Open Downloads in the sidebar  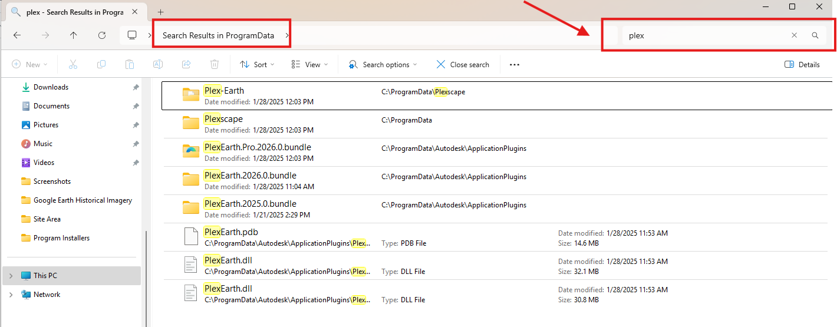(51, 87)
